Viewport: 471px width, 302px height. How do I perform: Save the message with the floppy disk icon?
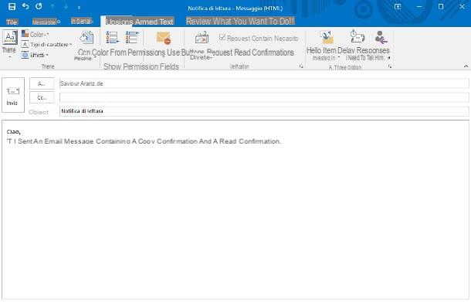(x=12, y=7)
